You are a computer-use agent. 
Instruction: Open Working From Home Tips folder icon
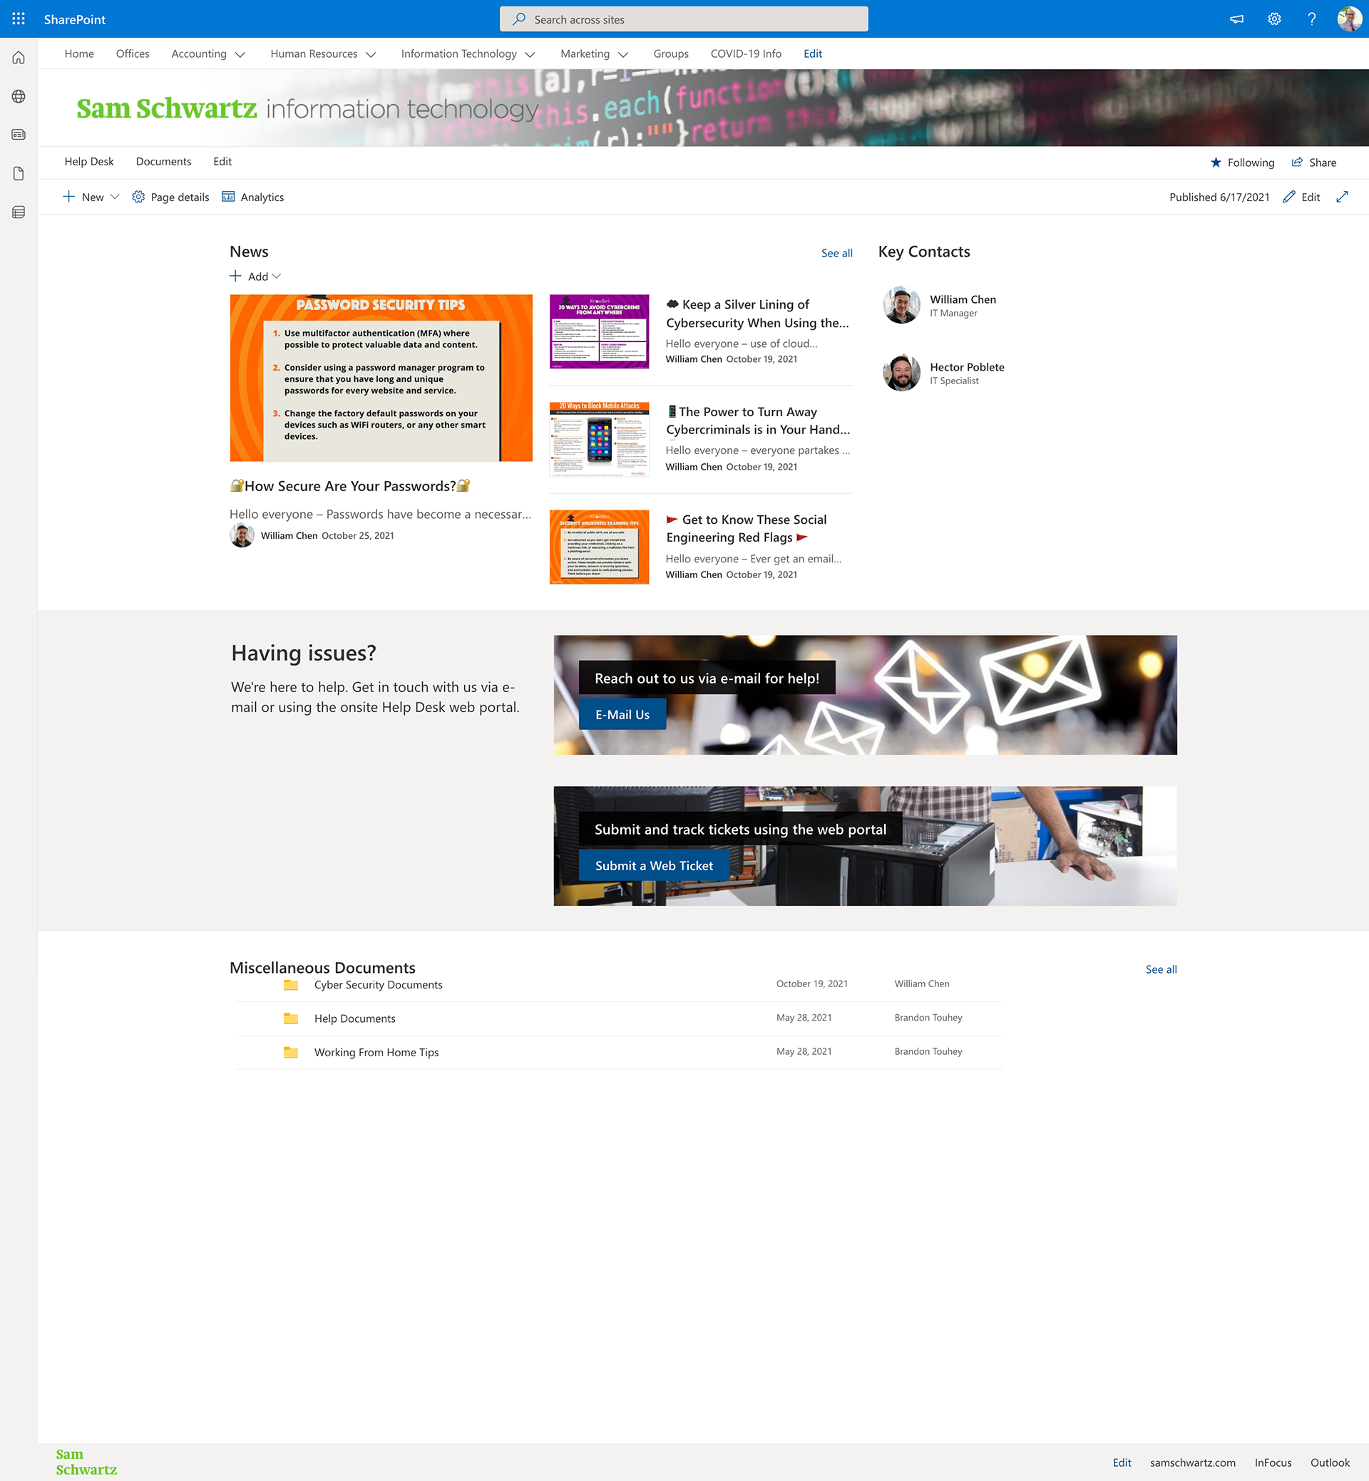[x=290, y=1052]
